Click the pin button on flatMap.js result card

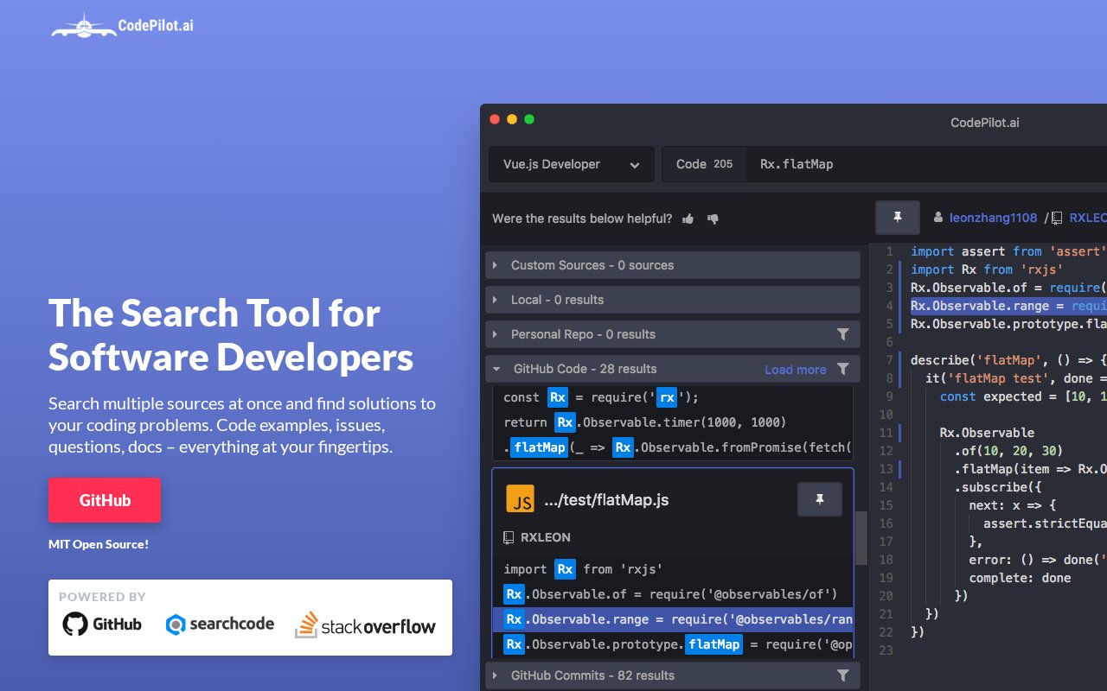coord(820,499)
